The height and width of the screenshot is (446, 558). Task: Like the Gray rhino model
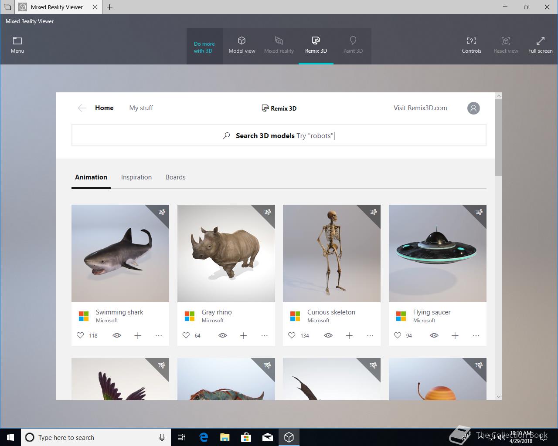[186, 335]
